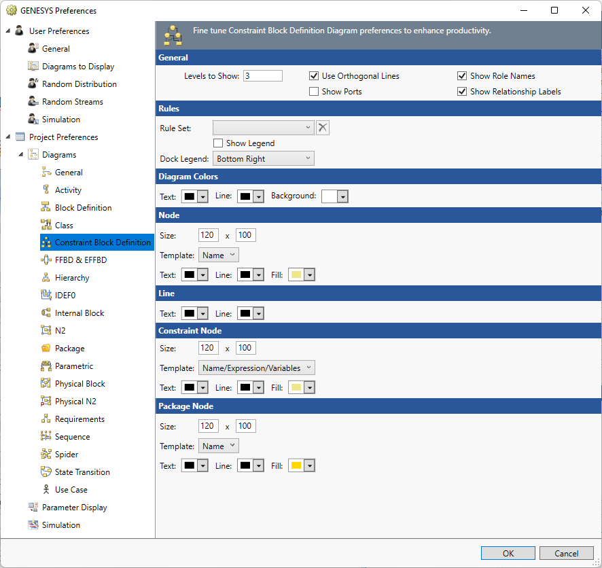The width and height of the screenshot is (602, 568).
Task: Click the Activity diagram icon in tree
Action: [x=46, y=190]
